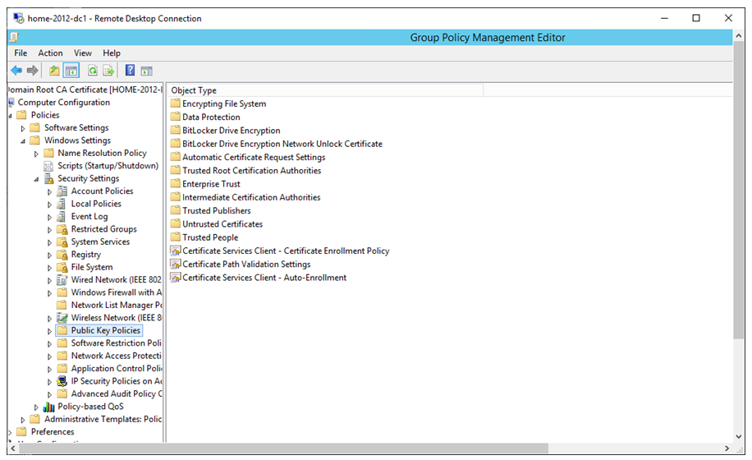Viewport: 752px width, 460px height.
Task: Collapse the Security Settings tree node
Action: click(36, 179)
